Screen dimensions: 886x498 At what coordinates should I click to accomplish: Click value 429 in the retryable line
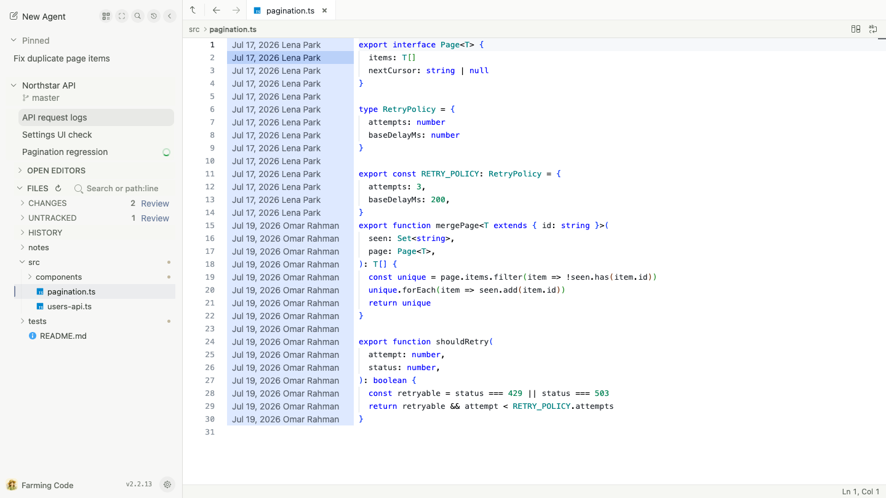tap(515, 393)
